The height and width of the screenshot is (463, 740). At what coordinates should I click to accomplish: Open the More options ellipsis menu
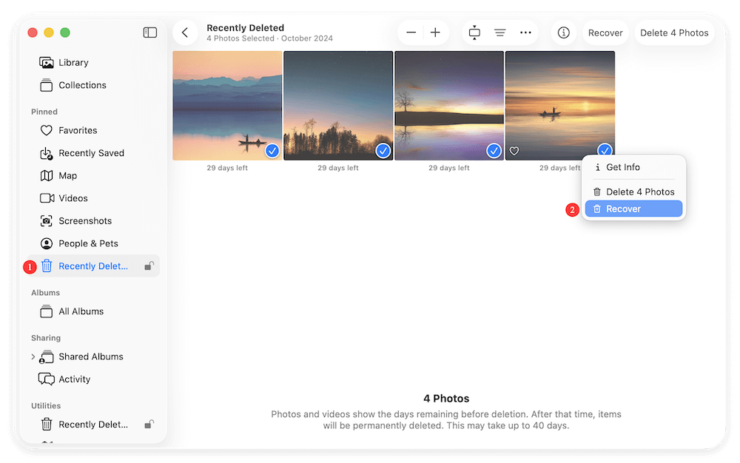(525, 33)
